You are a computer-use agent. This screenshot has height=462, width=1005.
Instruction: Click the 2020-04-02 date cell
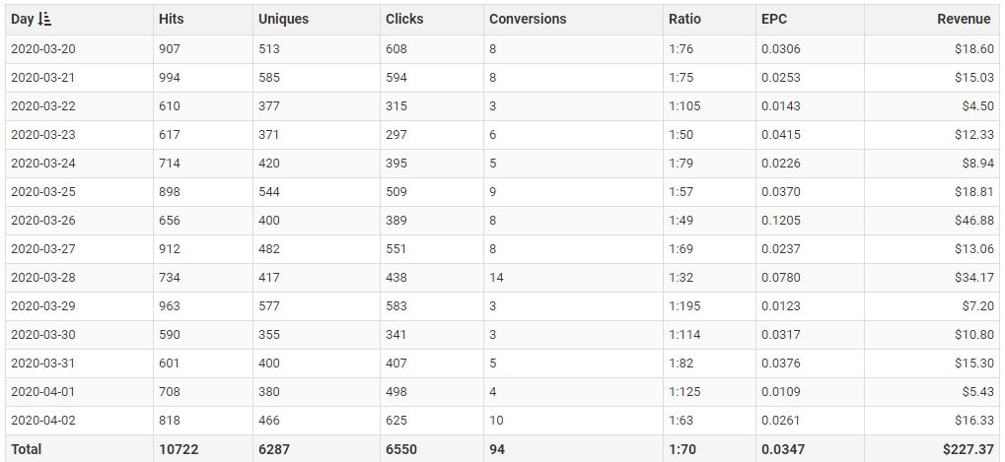43,420
